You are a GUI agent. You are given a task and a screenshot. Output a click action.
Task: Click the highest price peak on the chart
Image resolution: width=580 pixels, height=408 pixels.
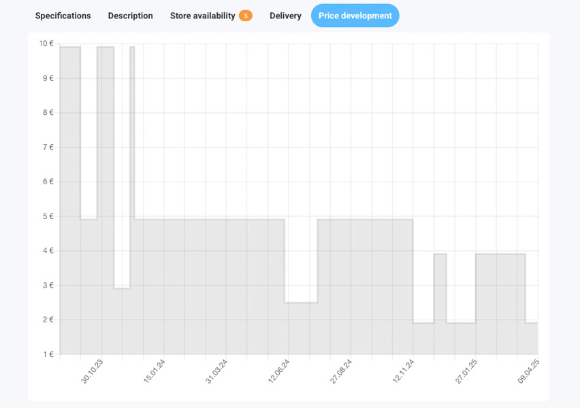(69, 48)
